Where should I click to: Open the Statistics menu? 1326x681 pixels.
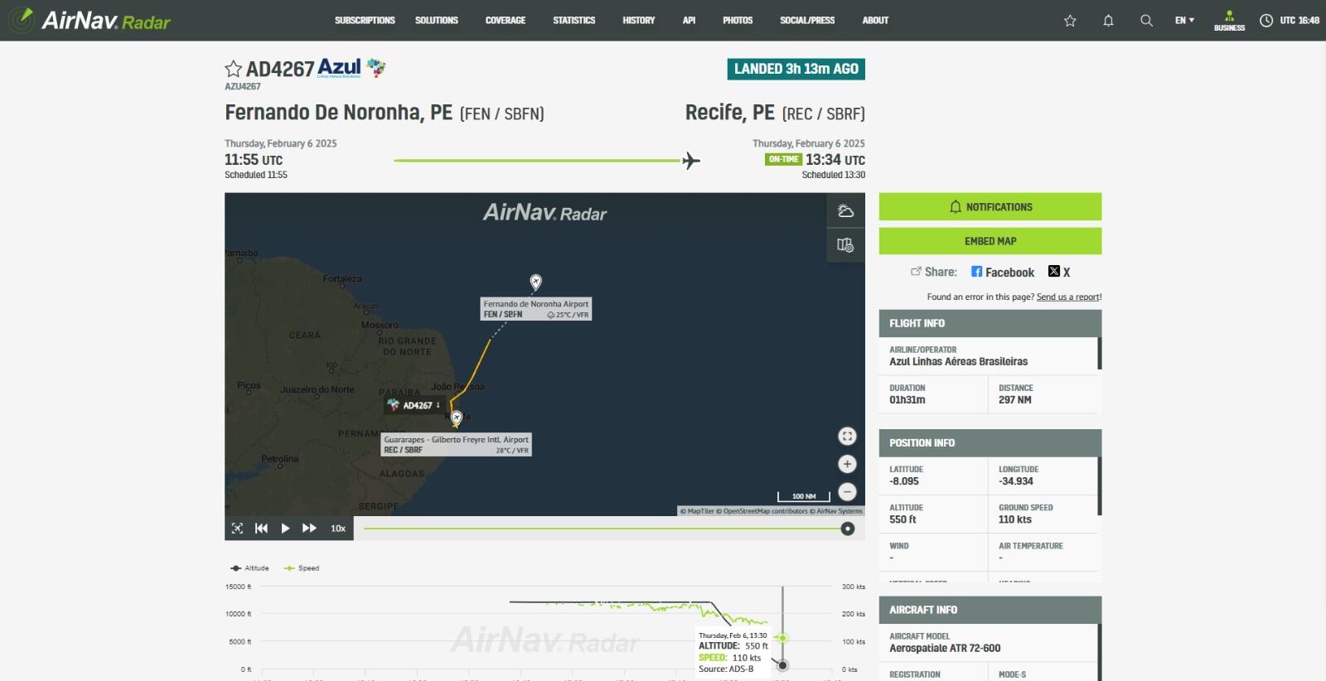click(x=573, y=21)
